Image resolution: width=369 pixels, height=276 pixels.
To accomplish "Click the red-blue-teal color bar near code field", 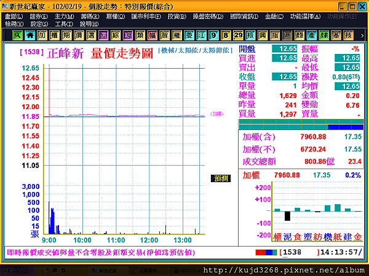I will [266, 253].
